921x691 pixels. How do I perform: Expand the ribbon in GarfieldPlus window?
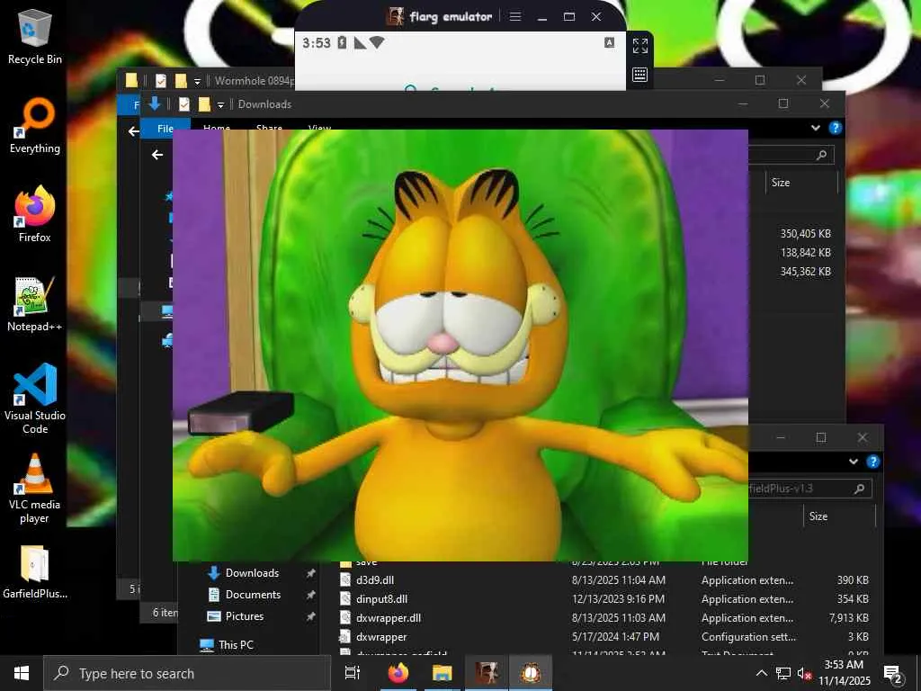(854, 462)
